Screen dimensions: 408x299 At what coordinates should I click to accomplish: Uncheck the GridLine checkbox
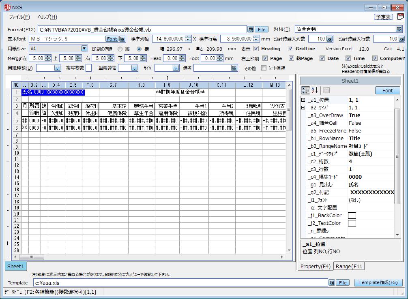pos(290,49)
